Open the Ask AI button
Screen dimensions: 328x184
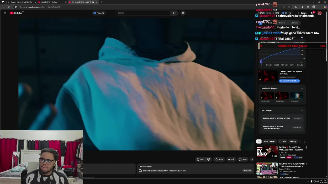(x=231, y=159)
